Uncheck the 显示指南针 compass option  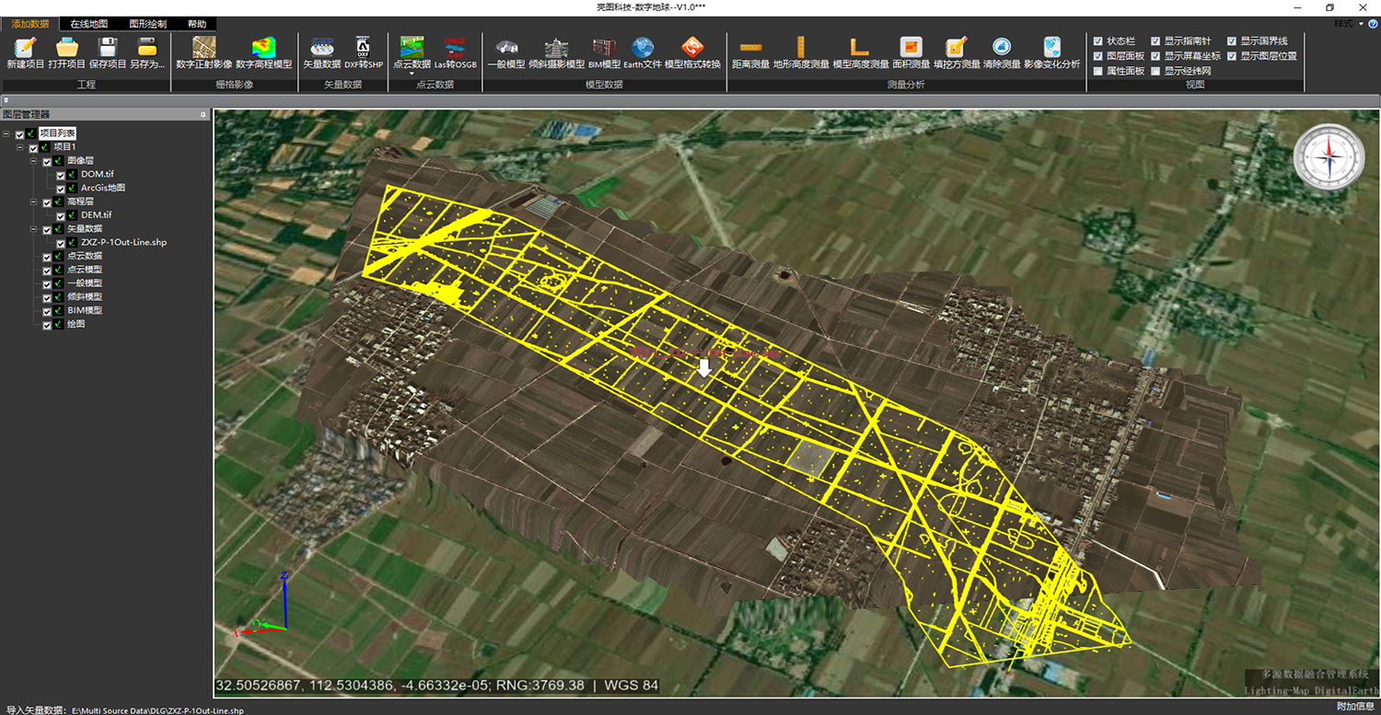pos(1155,41)
